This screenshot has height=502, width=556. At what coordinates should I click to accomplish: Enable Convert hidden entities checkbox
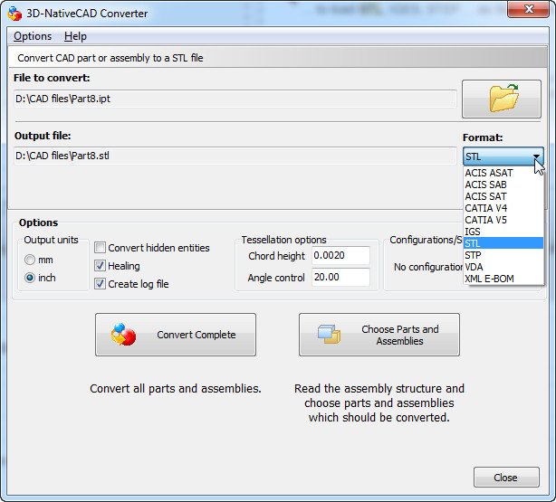point(100,248)
